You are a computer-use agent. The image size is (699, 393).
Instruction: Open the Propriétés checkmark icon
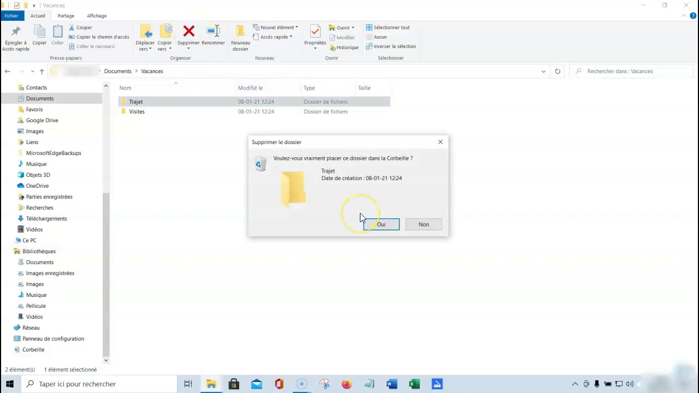click(315, 32)
